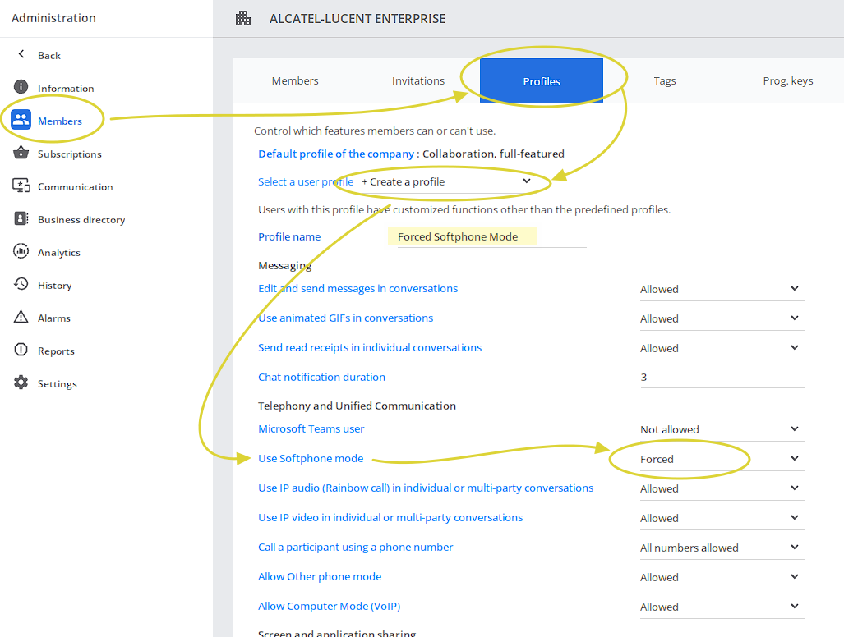Click the Analytics chart icon
This screenshot has height=637, width=844.
tap(21, 251)
